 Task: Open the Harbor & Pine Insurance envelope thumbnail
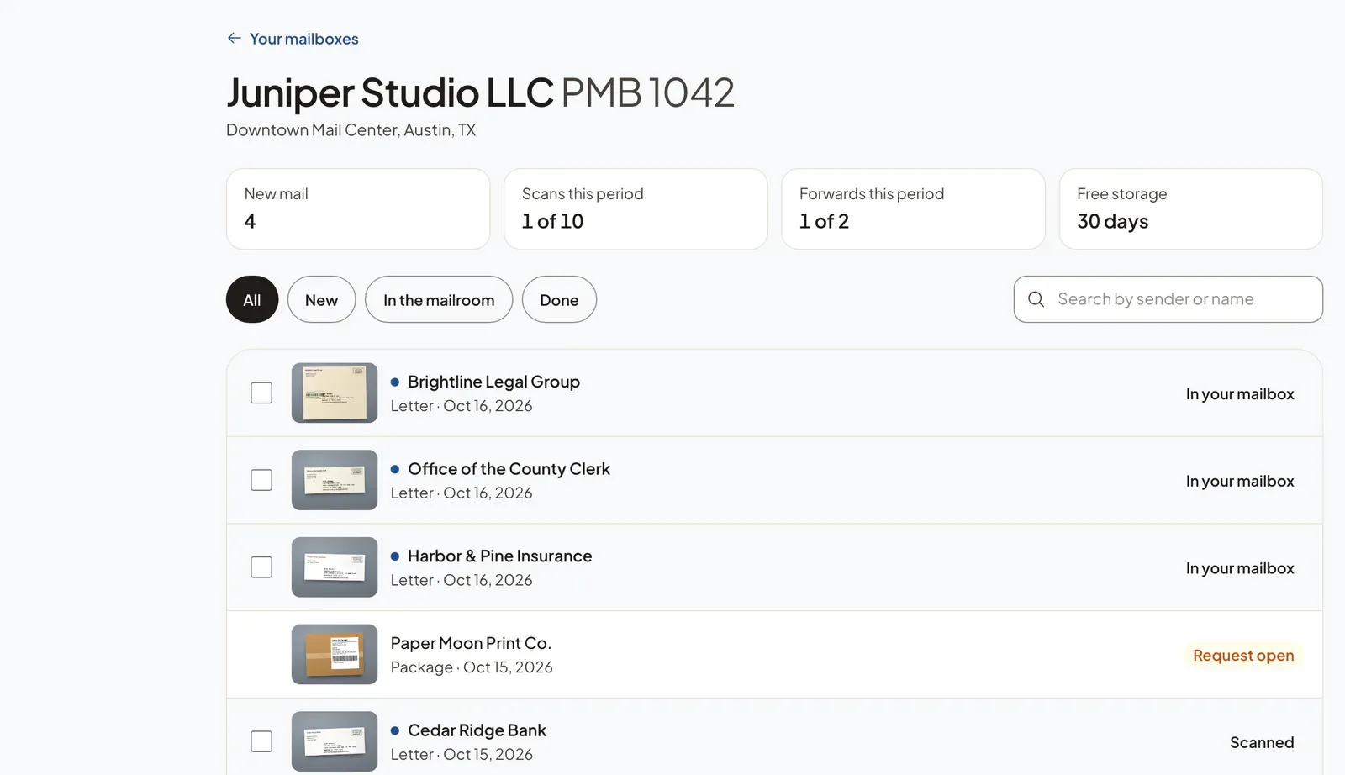point(335,567)
